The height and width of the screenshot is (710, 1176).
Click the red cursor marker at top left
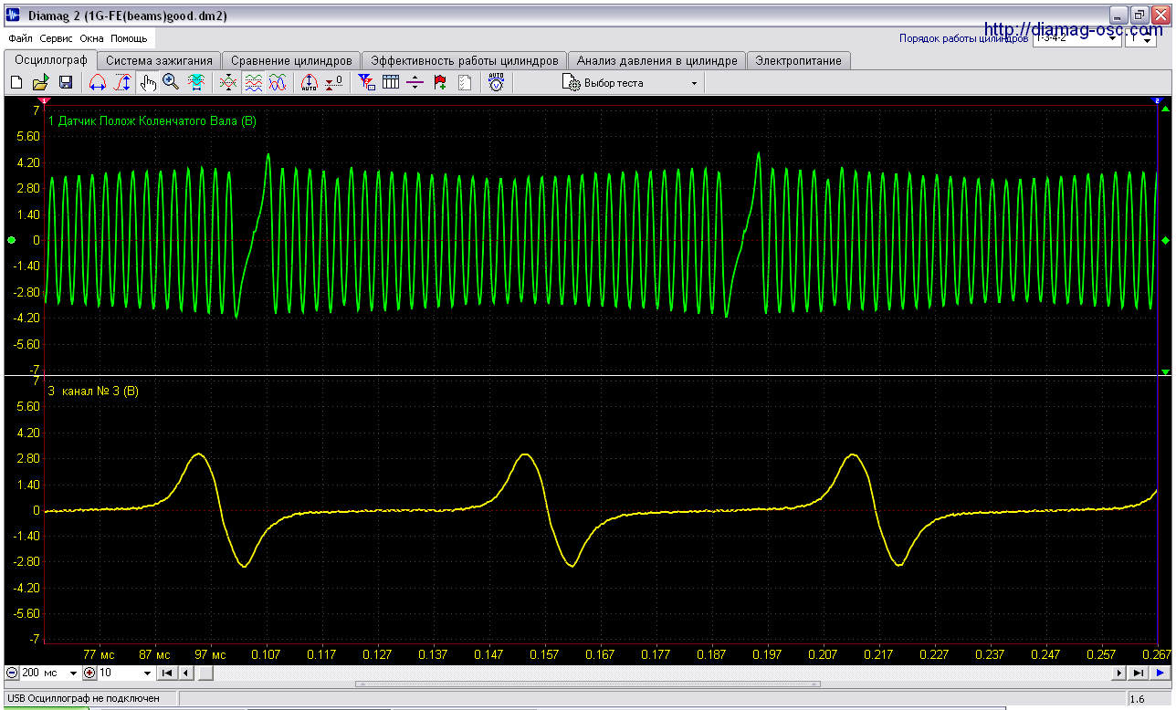[44, 99]
